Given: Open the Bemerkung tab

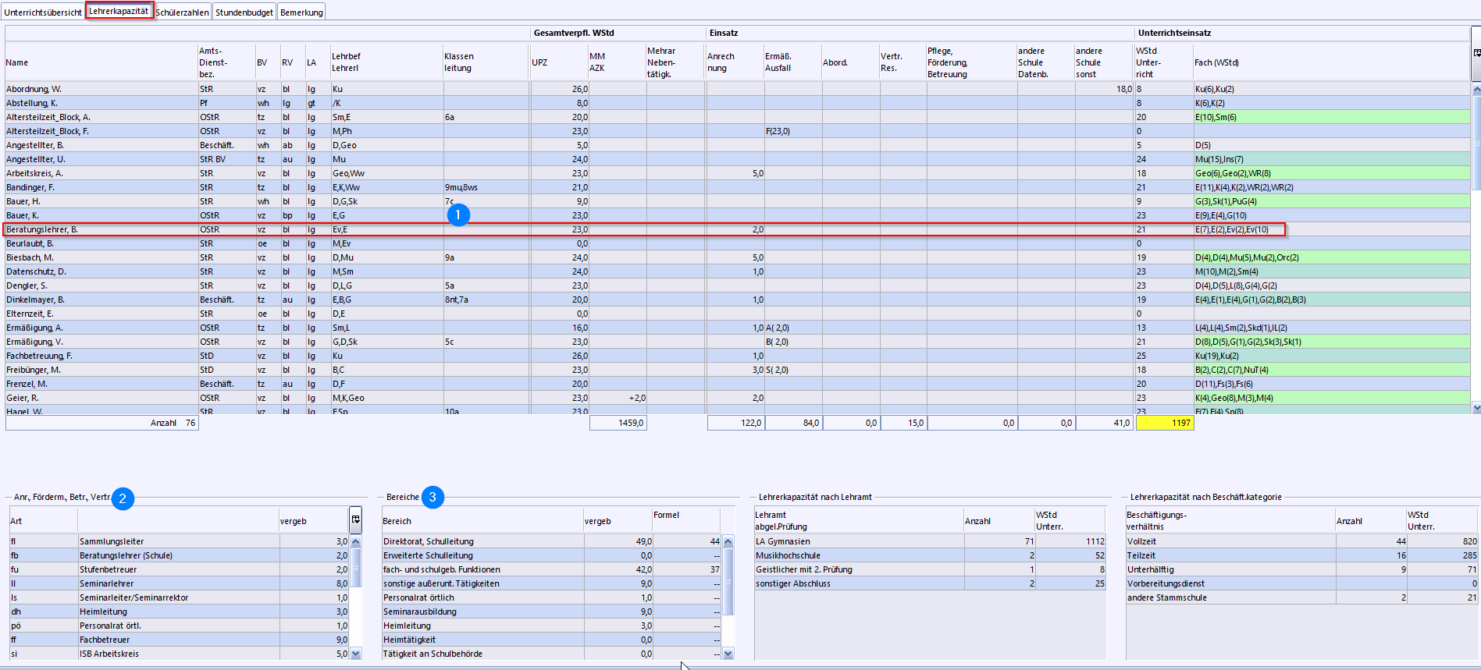Looking at the screenshot, I should pyautogui.click(x=301, y=12).
